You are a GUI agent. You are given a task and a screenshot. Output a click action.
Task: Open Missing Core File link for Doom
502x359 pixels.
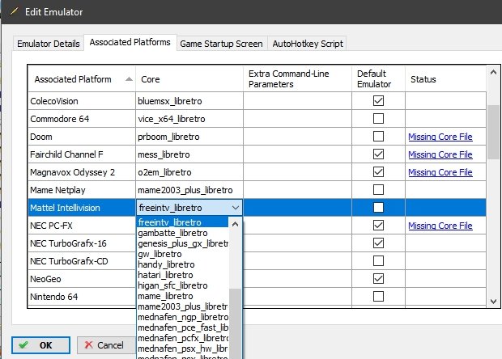click(440, 137)
